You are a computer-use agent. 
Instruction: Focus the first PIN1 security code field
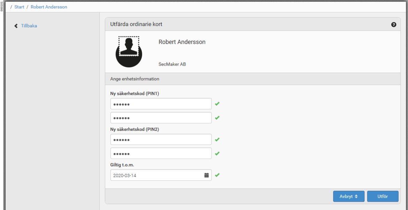pos(161,104)
